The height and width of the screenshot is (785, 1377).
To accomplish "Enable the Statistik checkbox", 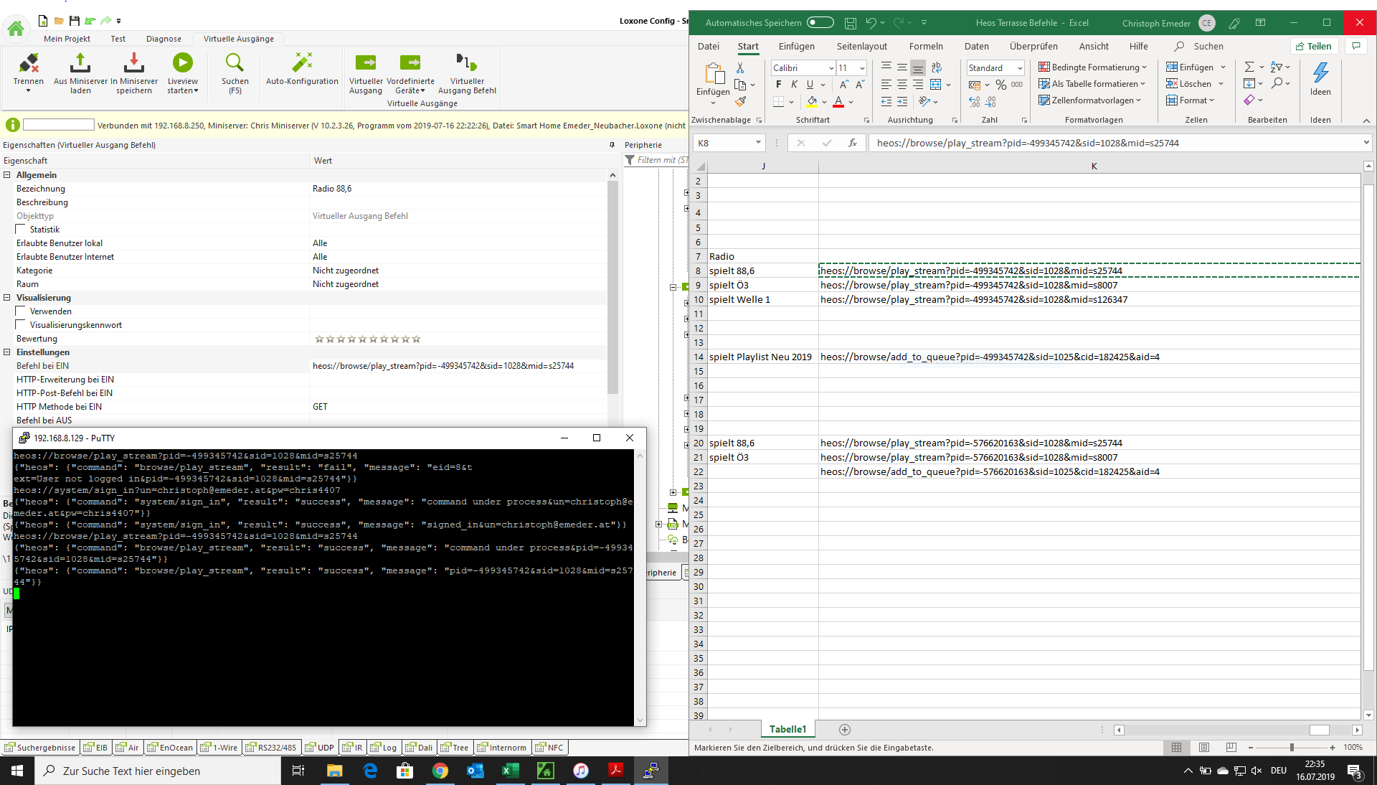I will coord(21,230).
